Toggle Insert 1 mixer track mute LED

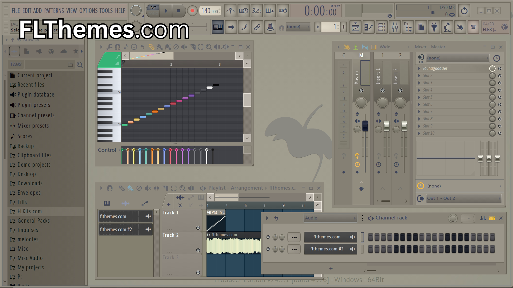click(x=383, y=90)
